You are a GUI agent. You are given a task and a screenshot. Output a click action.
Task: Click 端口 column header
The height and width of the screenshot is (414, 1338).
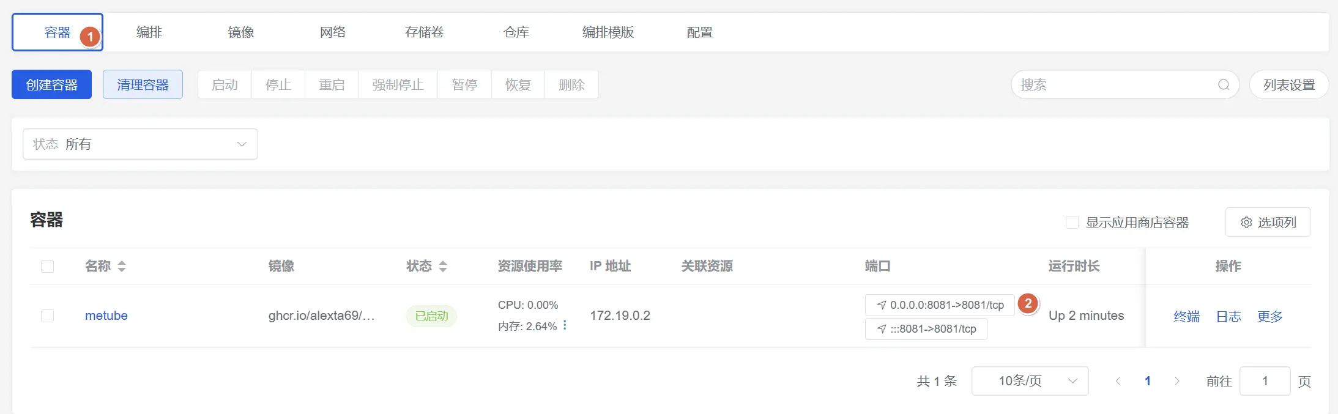click(878, 266)
